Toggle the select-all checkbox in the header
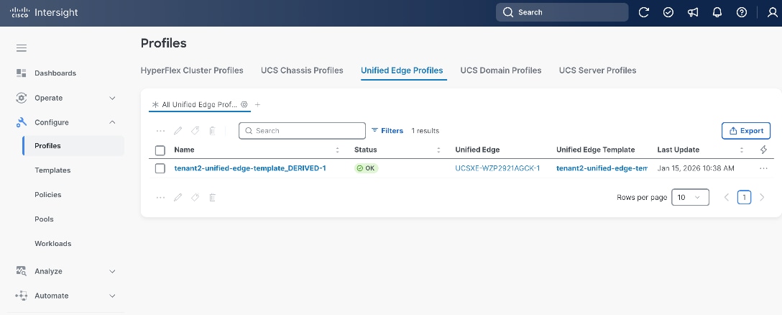The width and height of the screenshot is (782, 315). pyautogui.click(x=160, y=150)
